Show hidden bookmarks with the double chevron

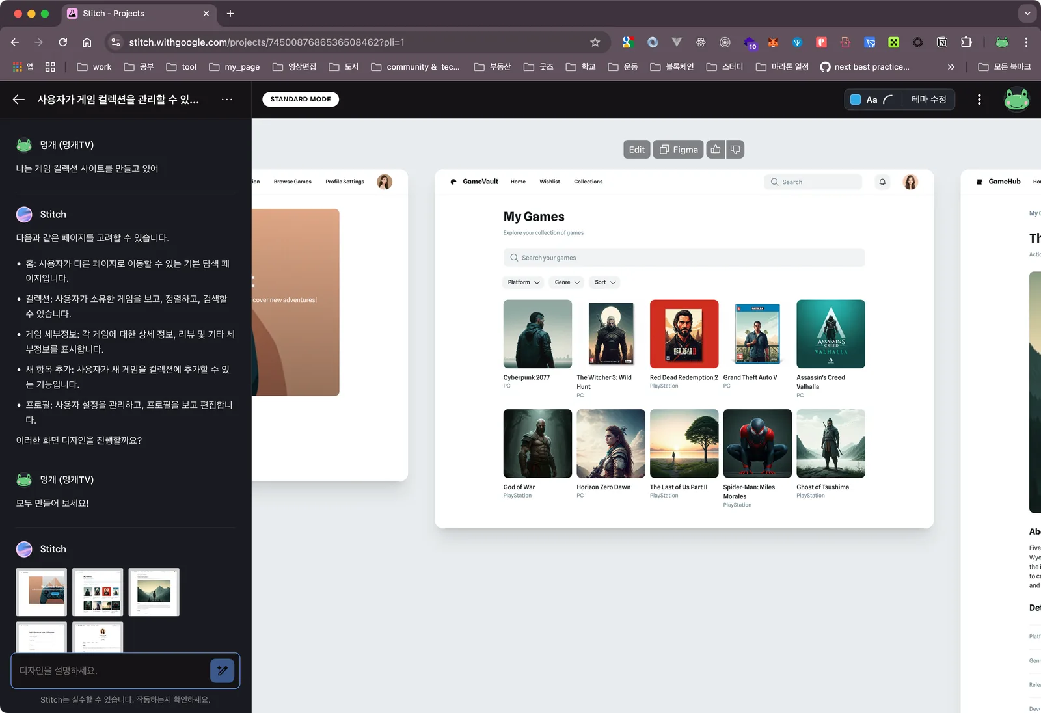(x=951, y=67)
